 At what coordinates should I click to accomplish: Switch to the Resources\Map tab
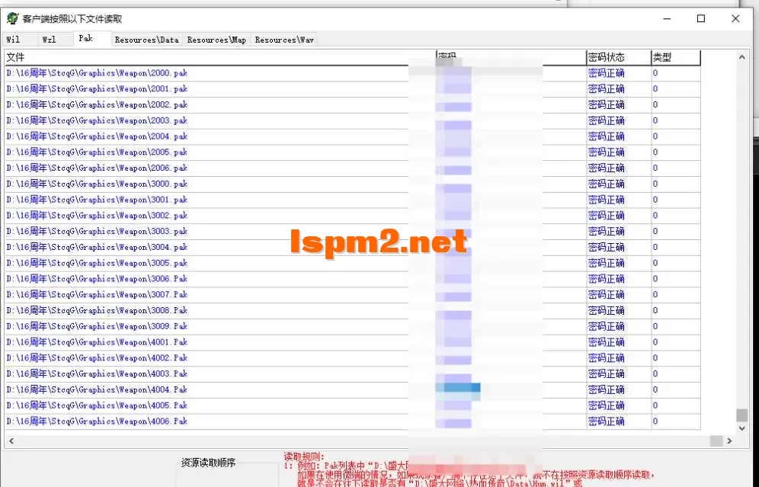216,40
